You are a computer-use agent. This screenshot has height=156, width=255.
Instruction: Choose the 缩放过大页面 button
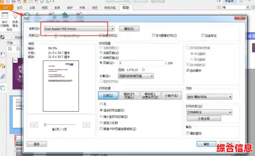click(129, 95)
